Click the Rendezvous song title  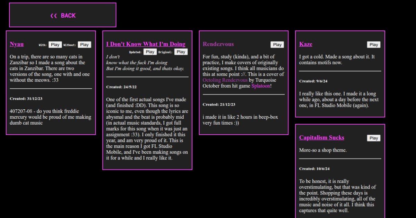218,44
